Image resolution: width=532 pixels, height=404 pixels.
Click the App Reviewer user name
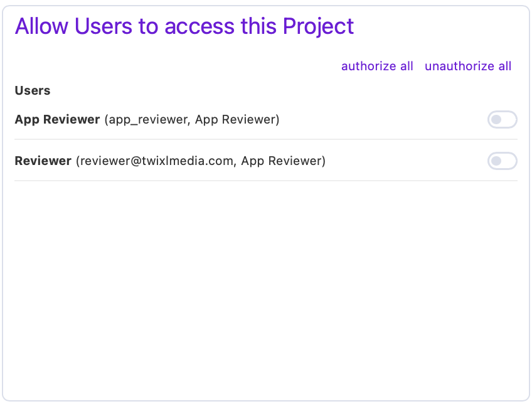pos(57,119)
